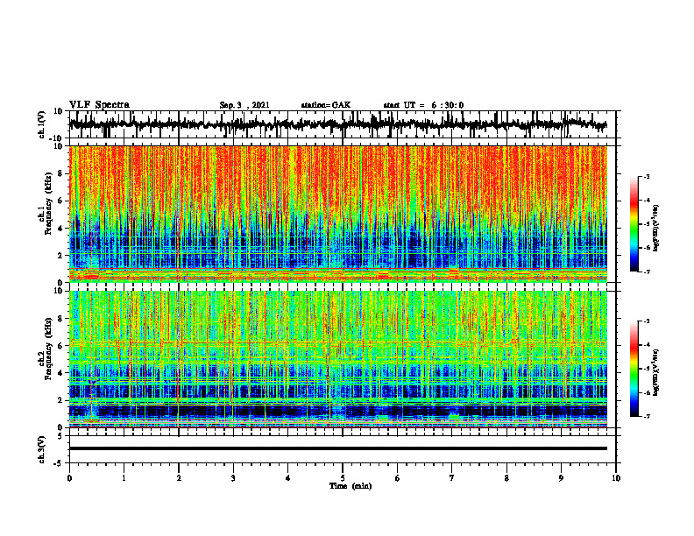This screenshot has height=536, width=694.
Task: Click the 'VLF Spectra' title text
Action: 99,105
